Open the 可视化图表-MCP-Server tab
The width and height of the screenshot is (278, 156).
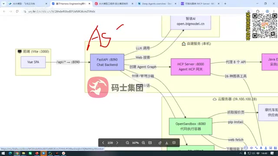pos(200,3)
